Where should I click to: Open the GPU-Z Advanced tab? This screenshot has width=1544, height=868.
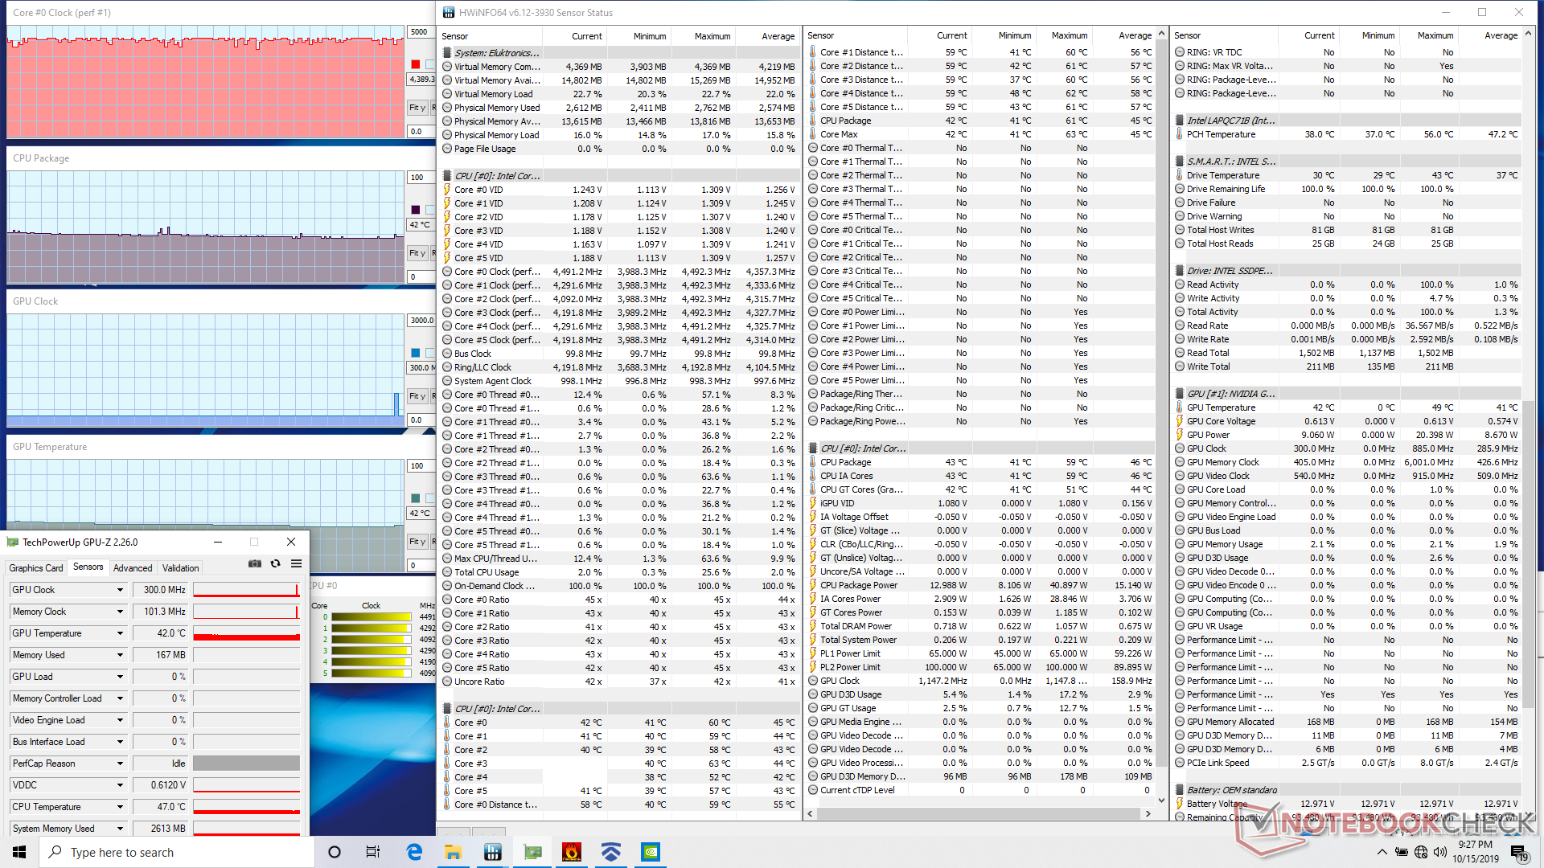pyautogui.click(x=133, y=567)
